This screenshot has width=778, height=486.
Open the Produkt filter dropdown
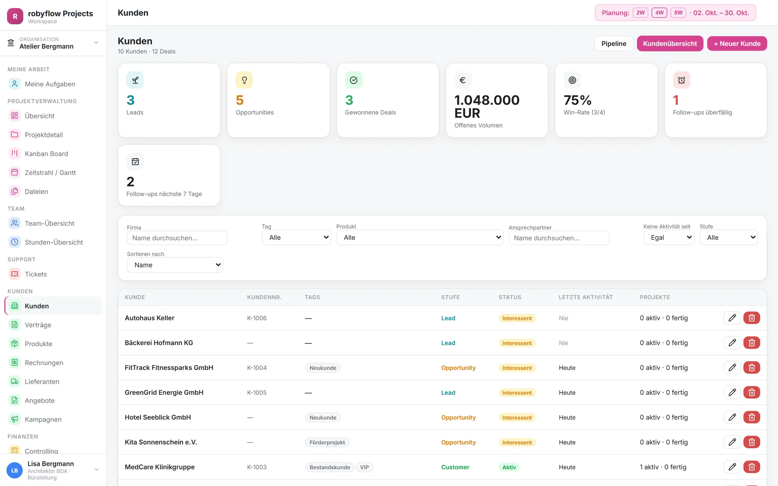point(420,238)
